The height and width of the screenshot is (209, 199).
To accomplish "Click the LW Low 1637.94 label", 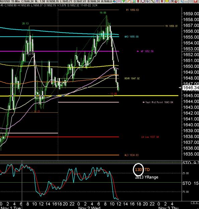I will tap(150, 137).
